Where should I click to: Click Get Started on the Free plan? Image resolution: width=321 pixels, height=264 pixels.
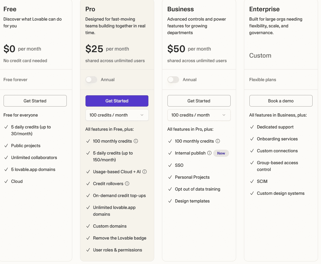(x=35, y=100)
